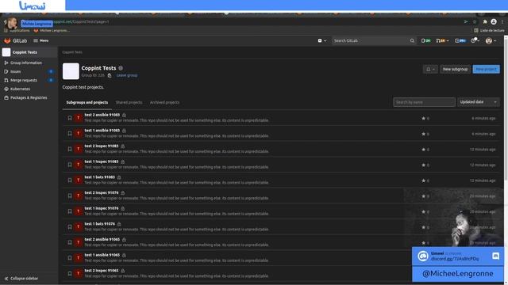Open project test 2 ansible 91065
This screenshot has height=285, width=508.
click(x=102, y=239)
